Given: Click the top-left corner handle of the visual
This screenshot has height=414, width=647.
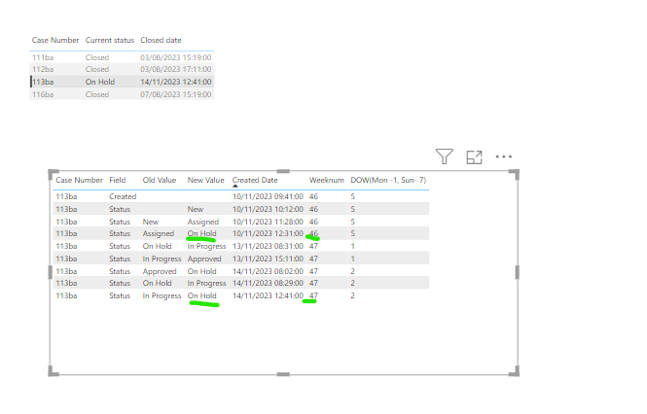Looking at the screenshot, I should [54, 174].
